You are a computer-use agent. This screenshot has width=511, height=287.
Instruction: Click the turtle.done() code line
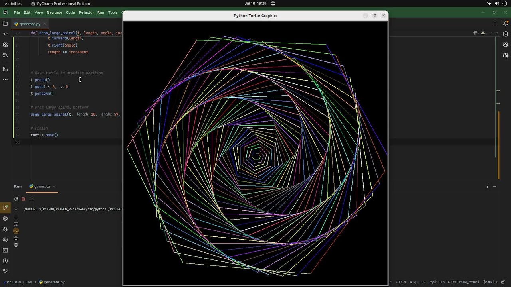click(x=44, y=135)
